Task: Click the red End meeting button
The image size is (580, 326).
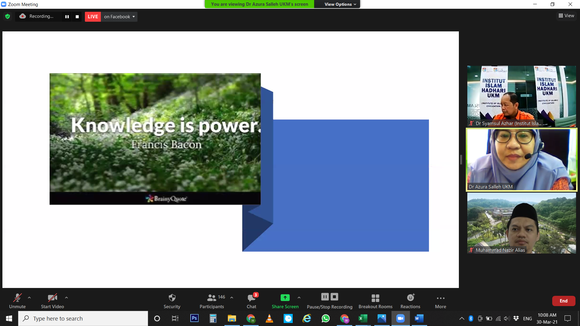Action: (563, 301)
